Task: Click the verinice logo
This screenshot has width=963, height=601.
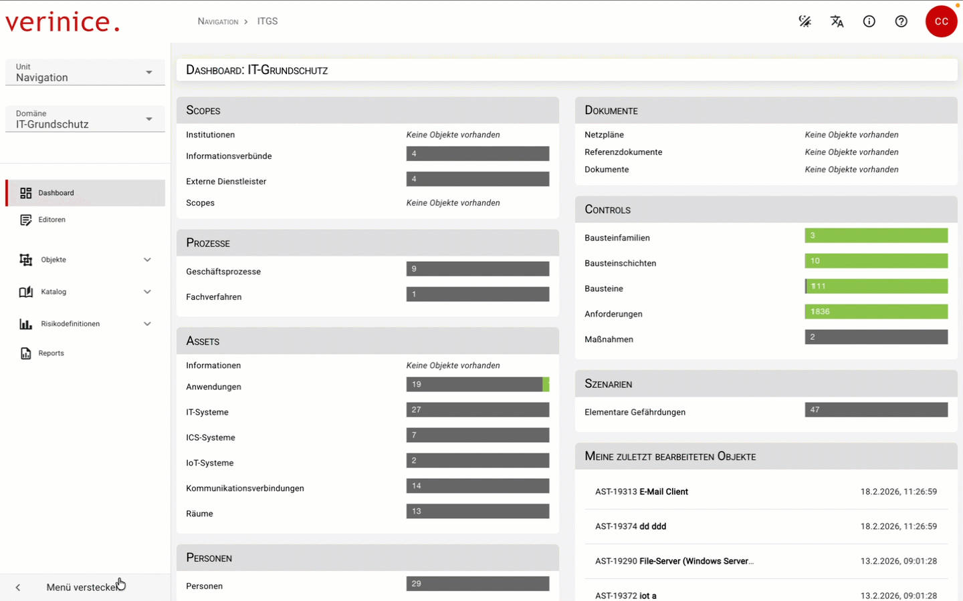Action: 62,21
